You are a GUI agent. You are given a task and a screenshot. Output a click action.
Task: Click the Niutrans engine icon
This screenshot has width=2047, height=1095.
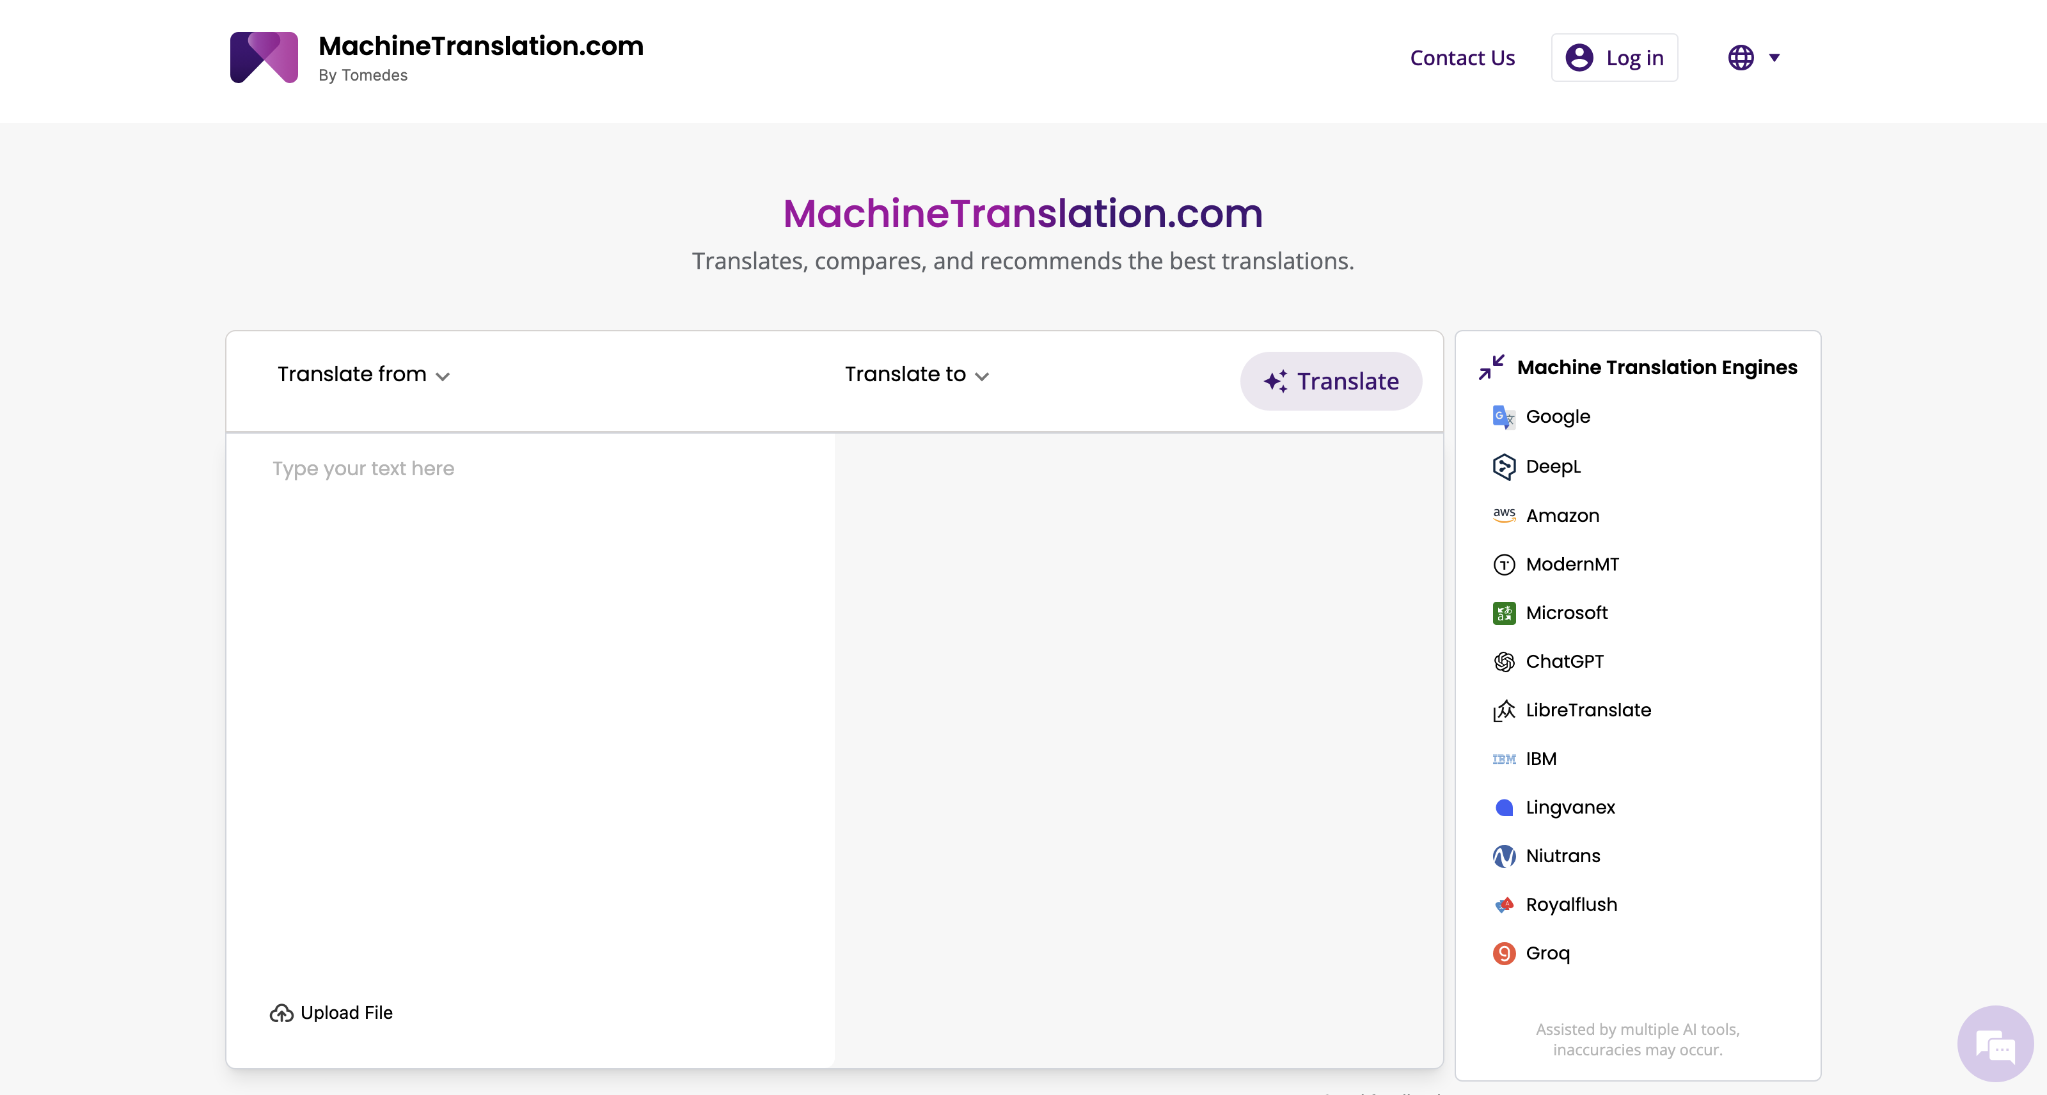(1503, 856)
